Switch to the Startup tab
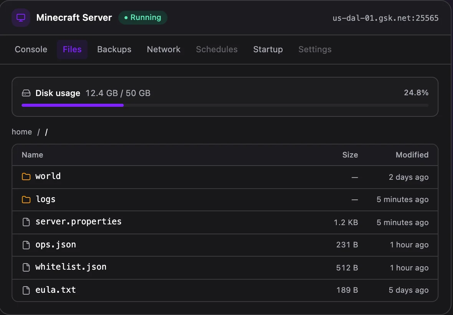 pyautogui.click(x=268, y=50)
